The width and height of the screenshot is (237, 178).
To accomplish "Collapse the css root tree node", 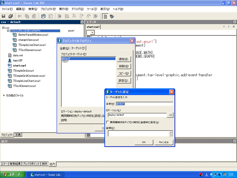I will click(x=3, y=28).
